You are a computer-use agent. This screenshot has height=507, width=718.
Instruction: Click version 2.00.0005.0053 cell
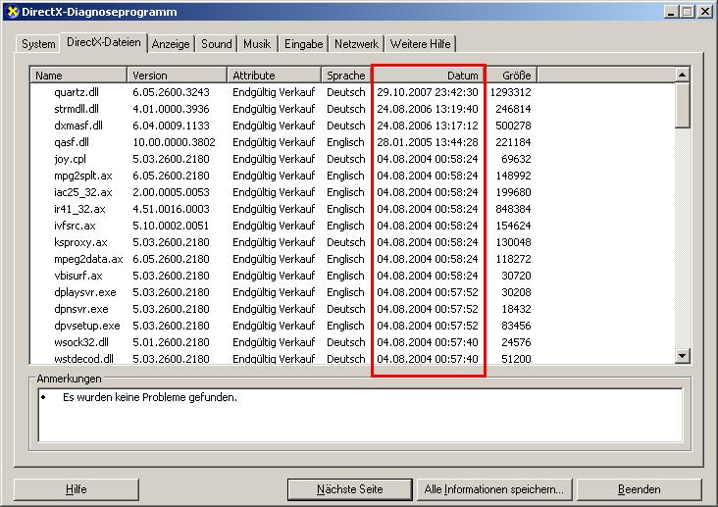pyautogui.click(x=171, y=192)
